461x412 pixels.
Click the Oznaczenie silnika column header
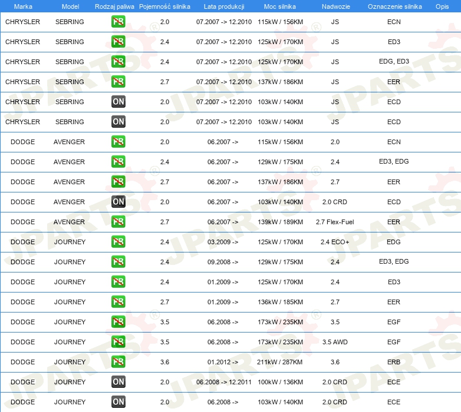pyautogui.click(x=394, y=6)
